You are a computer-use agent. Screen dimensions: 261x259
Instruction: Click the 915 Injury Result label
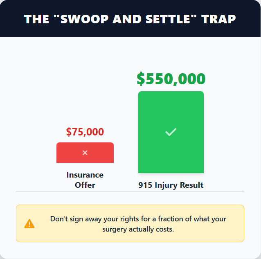point(171,185)
